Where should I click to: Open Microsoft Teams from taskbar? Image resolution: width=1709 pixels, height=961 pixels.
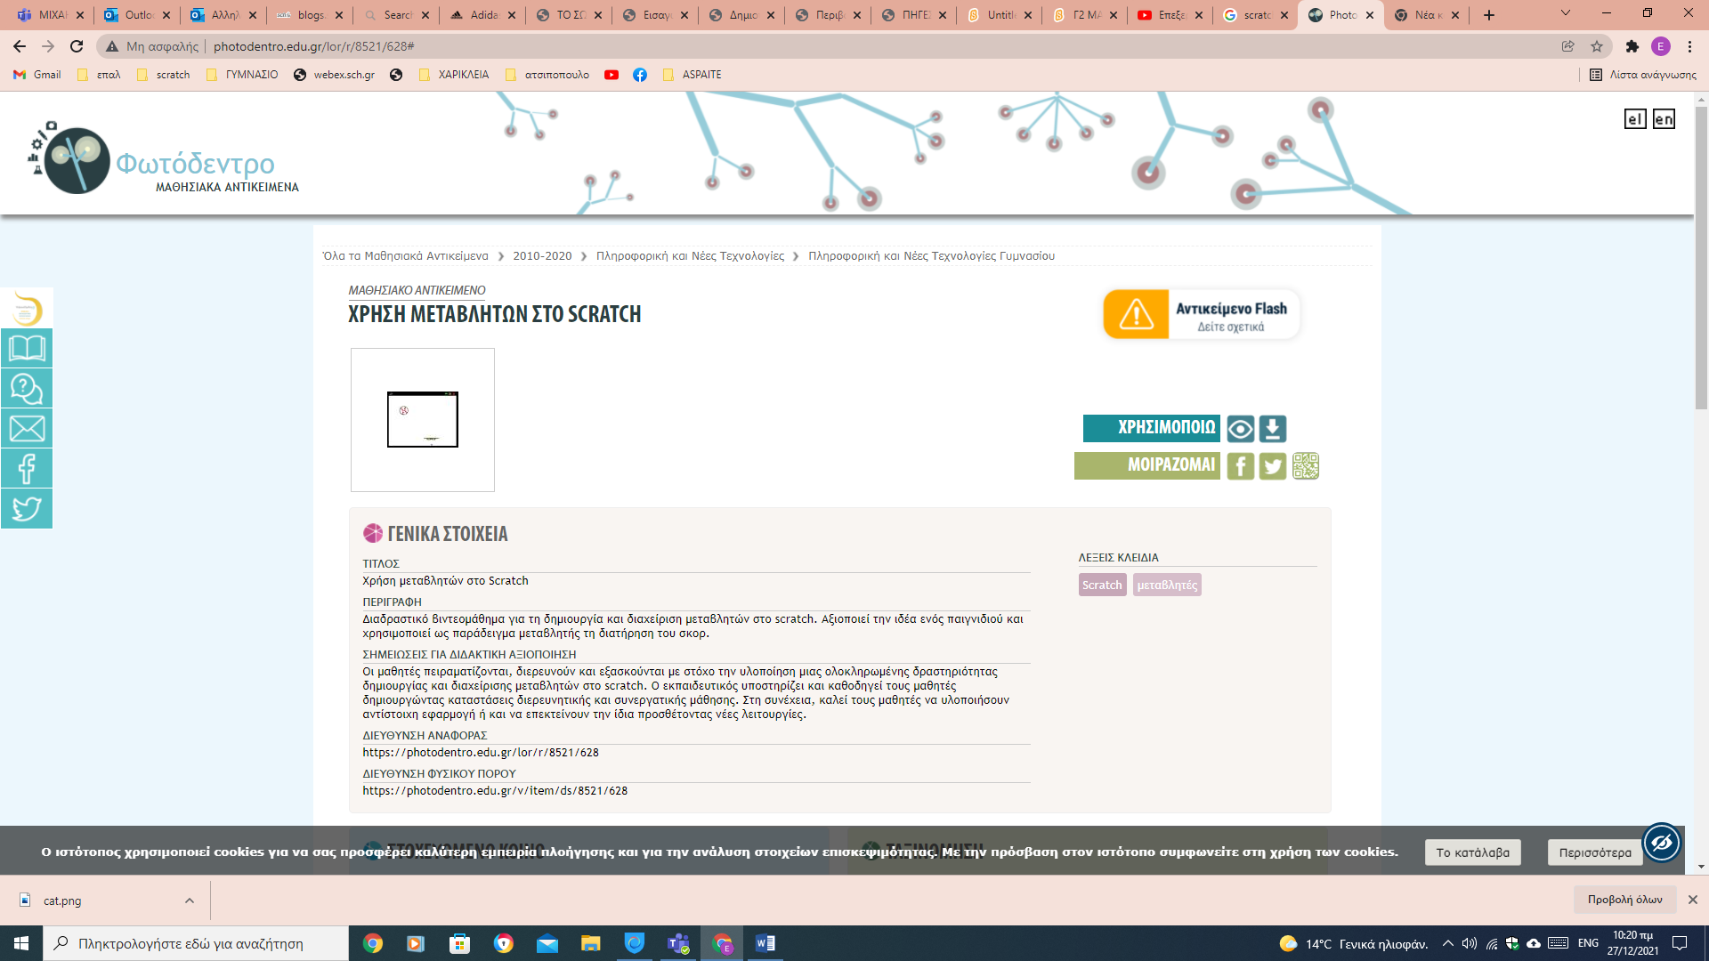678,943
